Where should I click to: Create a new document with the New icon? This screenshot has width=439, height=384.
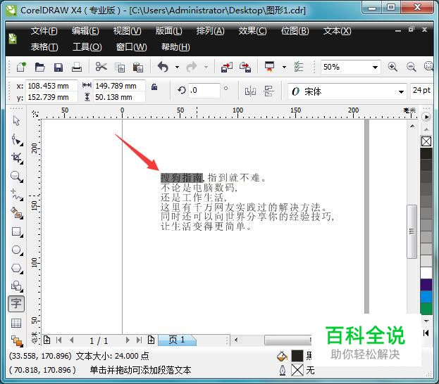[x=21, y=67]
